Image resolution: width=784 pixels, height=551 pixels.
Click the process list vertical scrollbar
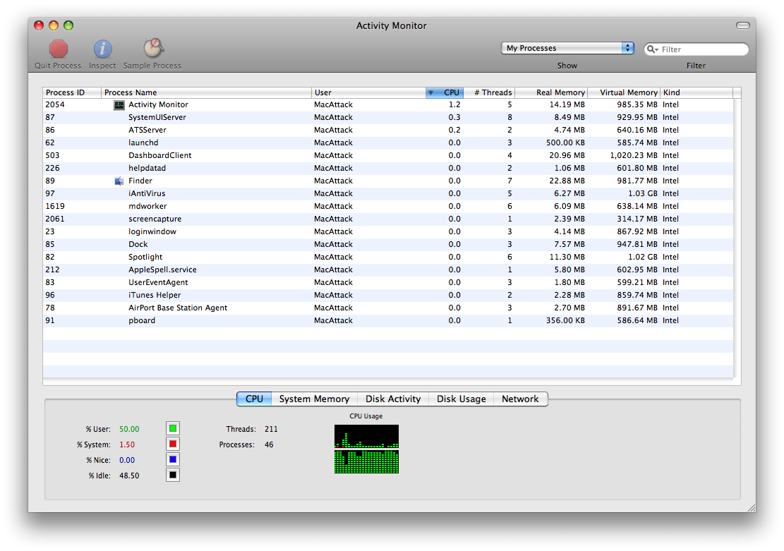737,238
